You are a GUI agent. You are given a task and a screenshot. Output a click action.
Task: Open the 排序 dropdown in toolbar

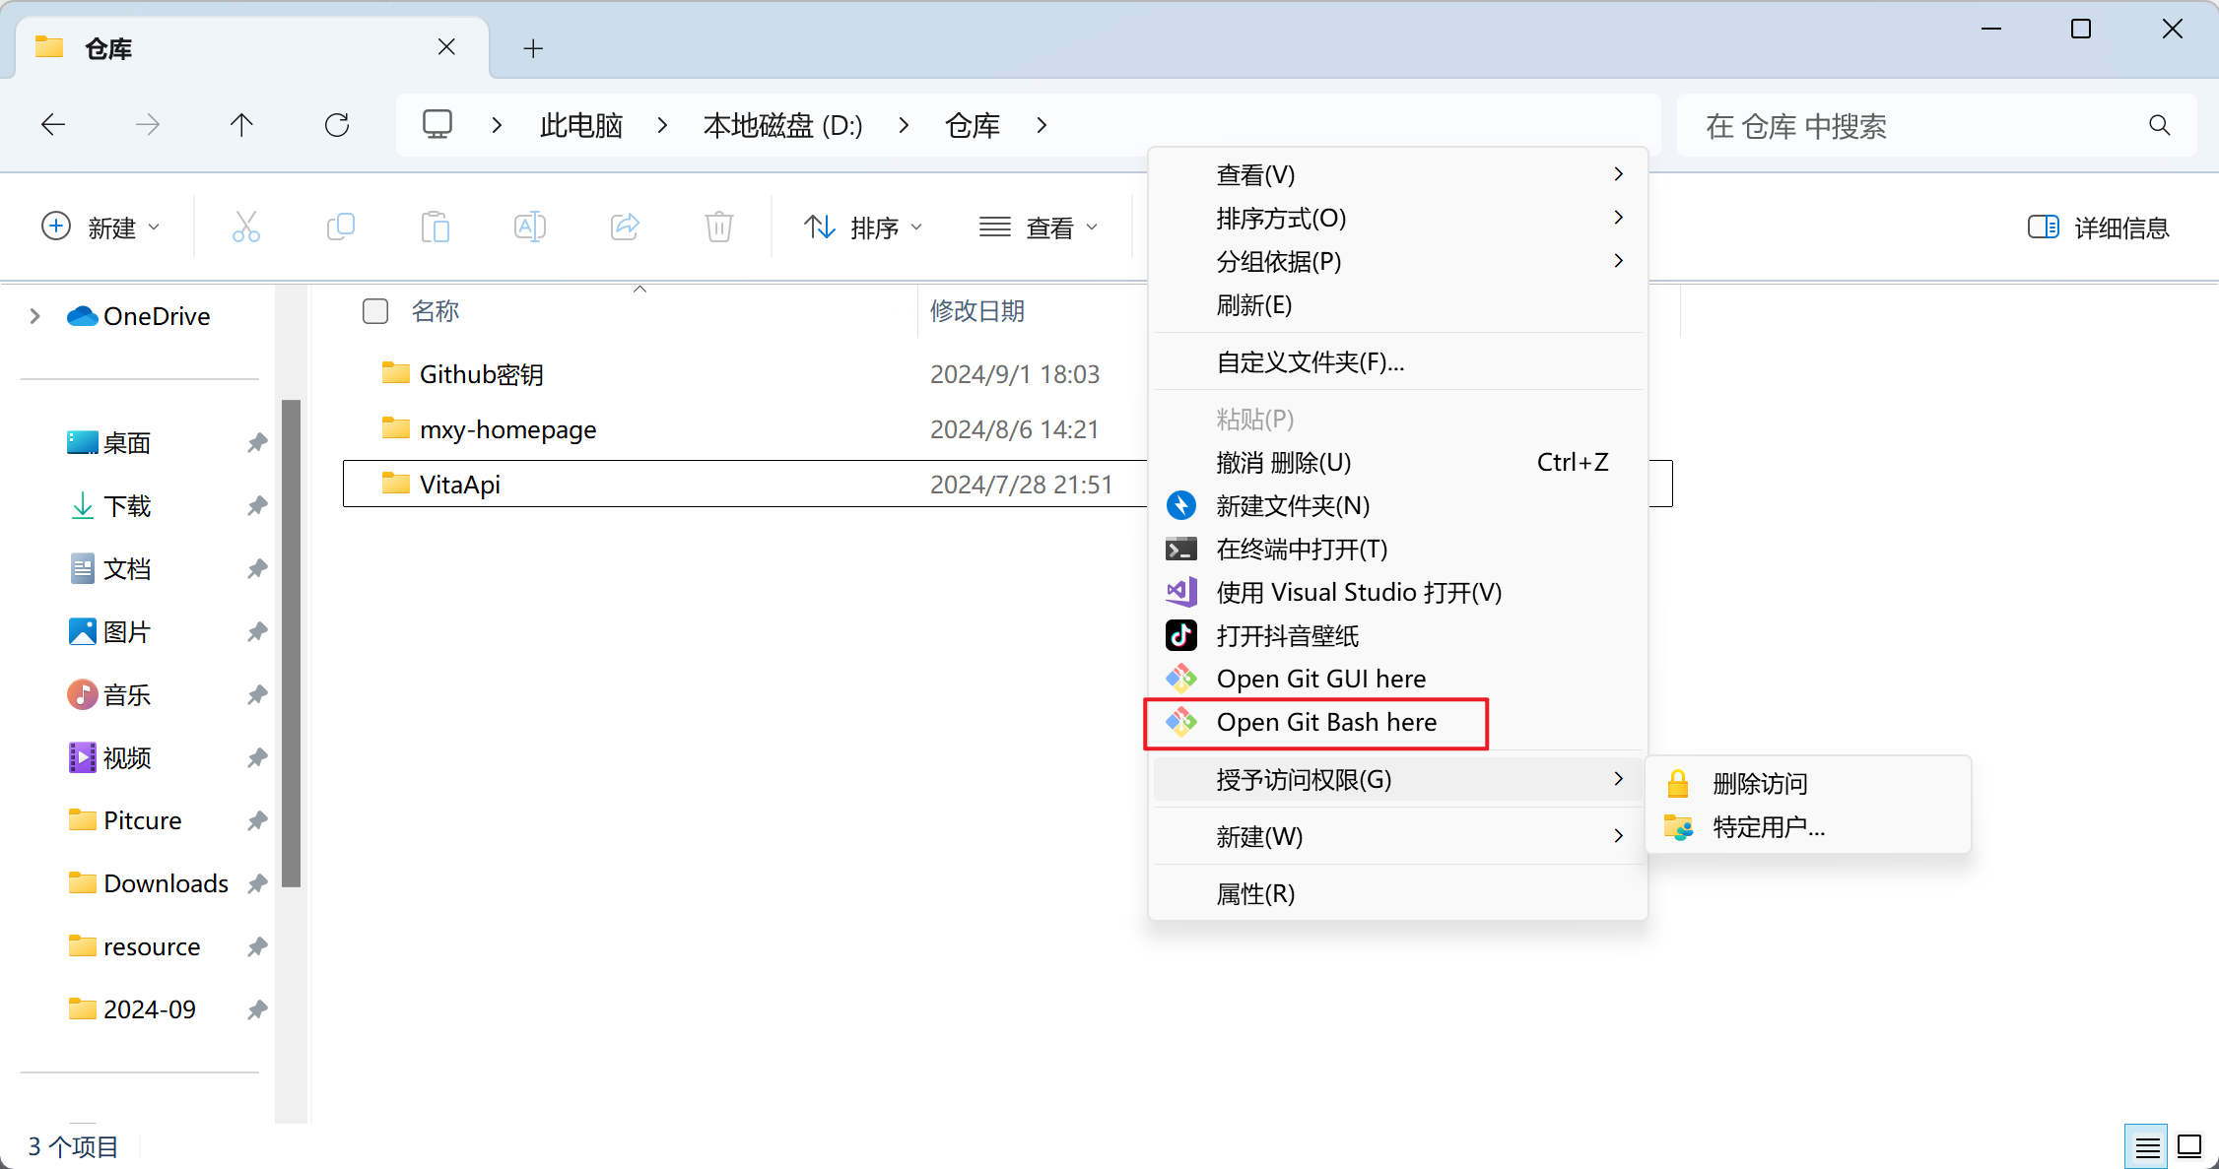tap(863, 227)
